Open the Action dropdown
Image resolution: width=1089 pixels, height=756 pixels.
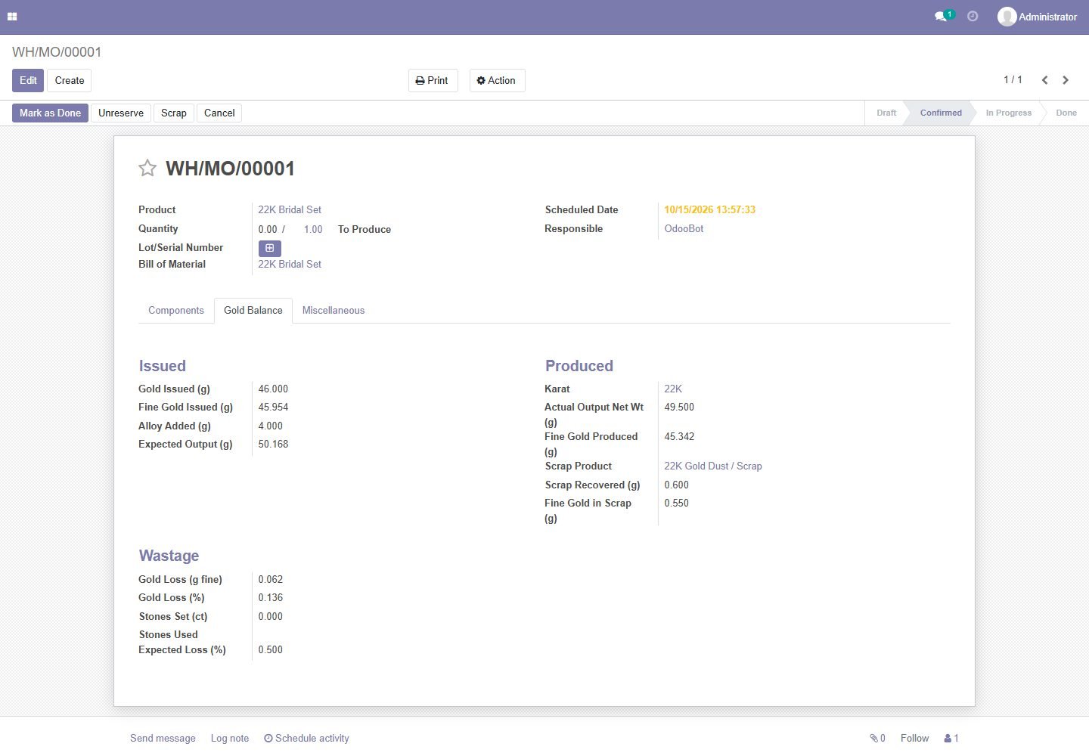[x=497, y=81]
